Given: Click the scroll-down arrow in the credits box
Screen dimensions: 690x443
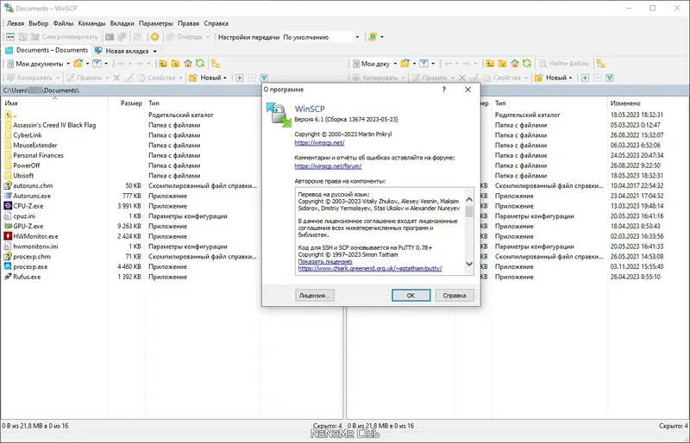Looking at the screenshot, I should (x=469, y=264).
